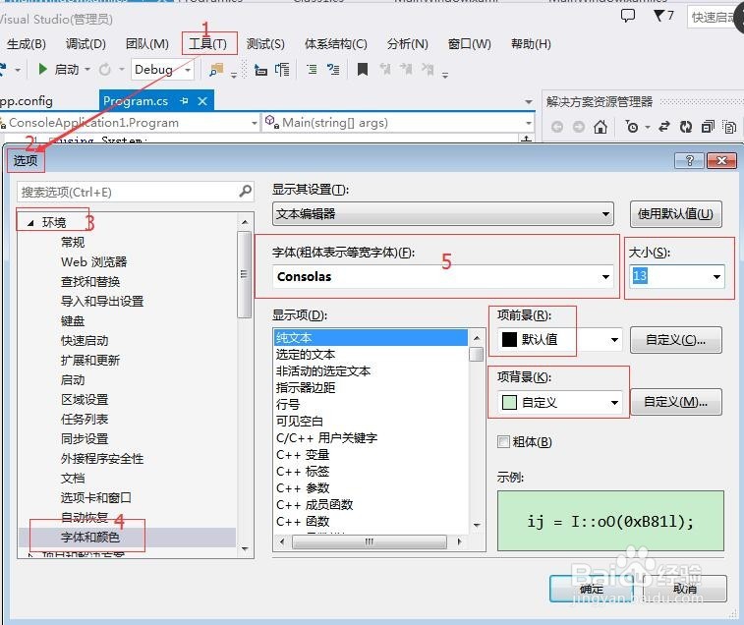The width and height of the screenshot is (744, 625).
Task: Open the Debug configuration dropdown
Action: click(x=162, y=70)
